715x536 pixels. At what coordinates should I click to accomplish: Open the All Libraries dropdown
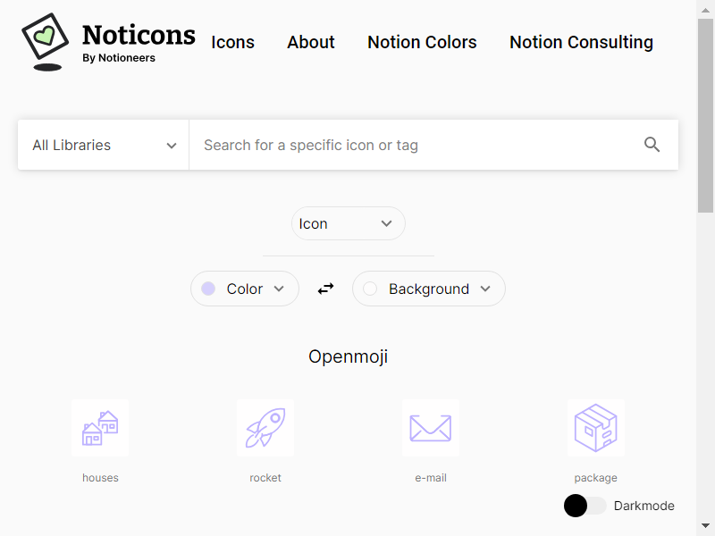click(x=104, y=145)
